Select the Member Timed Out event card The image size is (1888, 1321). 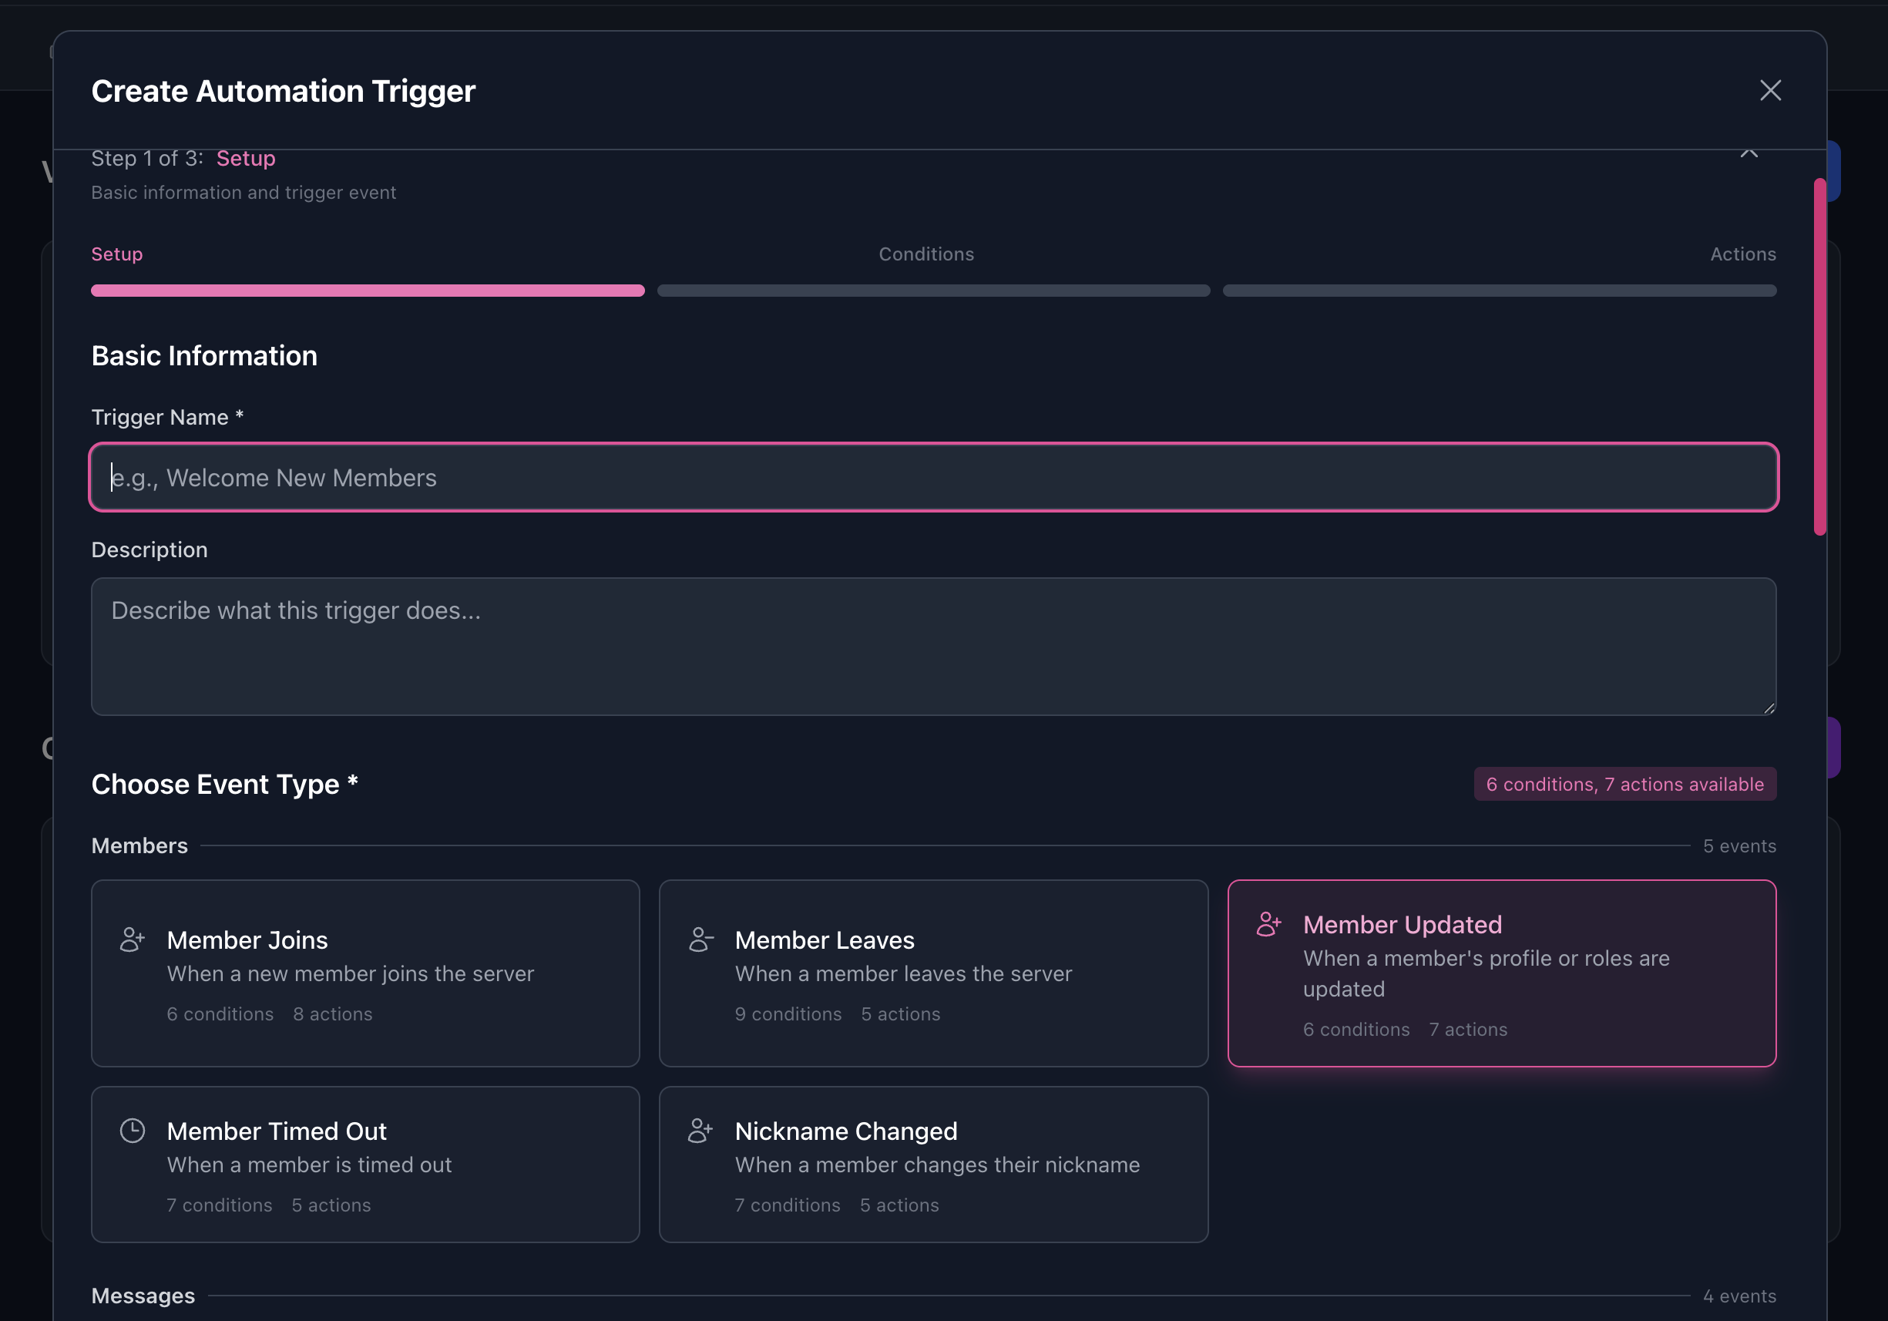(x=365, y=1164)
